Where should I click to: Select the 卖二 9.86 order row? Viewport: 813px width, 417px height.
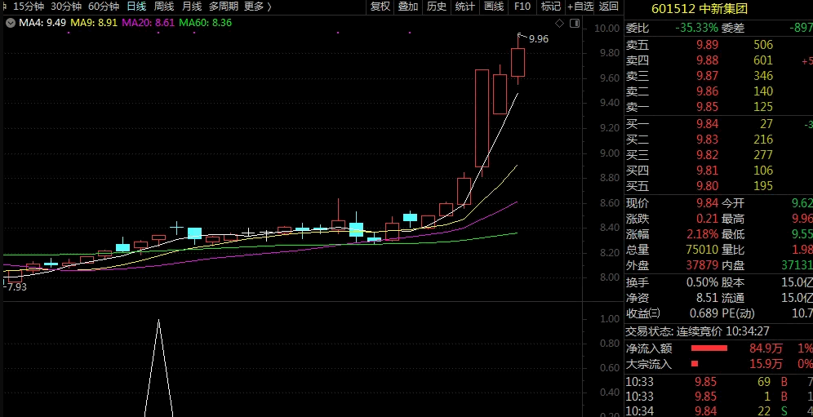(x=718, y=91)
